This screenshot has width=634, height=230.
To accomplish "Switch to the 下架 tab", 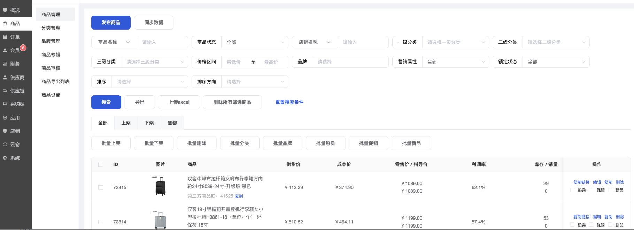I will 149,123.
